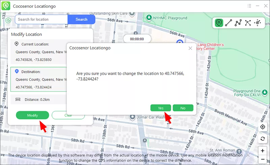Click the Jomar Car Wash map pin

[x=132, y=117]
